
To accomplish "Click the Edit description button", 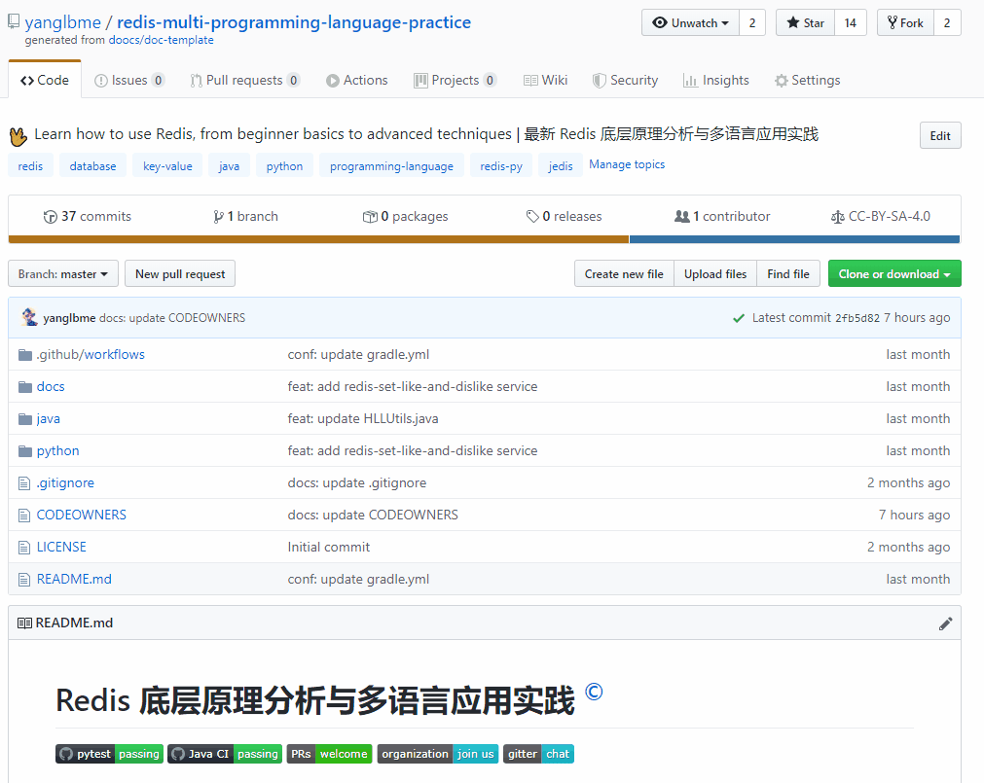I will tap(940, 135).
